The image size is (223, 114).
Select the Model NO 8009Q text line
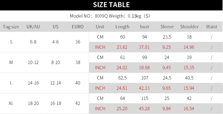tap(110, 16)
